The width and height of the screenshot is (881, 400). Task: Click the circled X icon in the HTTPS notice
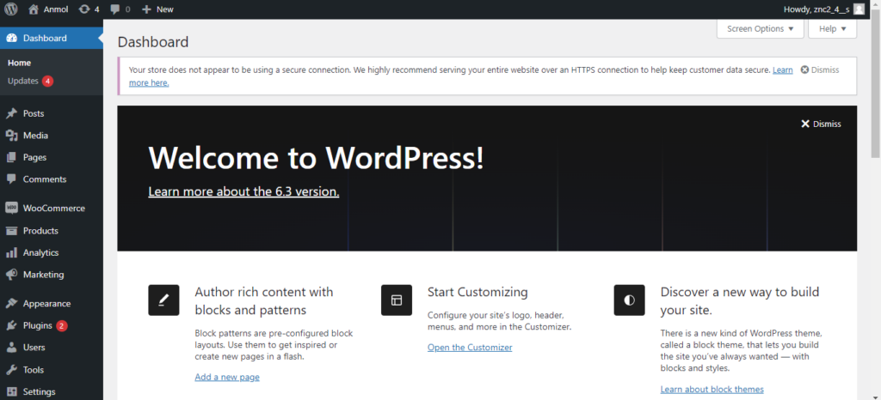pyautogui.click(x=804, y=70)
